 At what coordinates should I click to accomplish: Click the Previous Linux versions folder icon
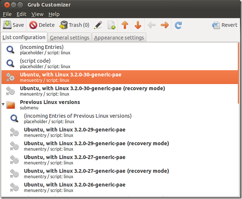coord(11,105)
